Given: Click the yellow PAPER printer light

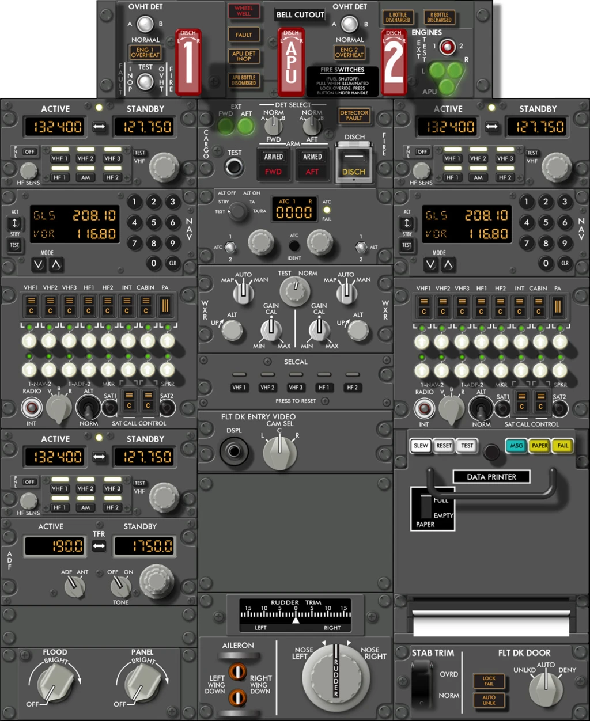Looking at the screenshot, I should point(540,446).
